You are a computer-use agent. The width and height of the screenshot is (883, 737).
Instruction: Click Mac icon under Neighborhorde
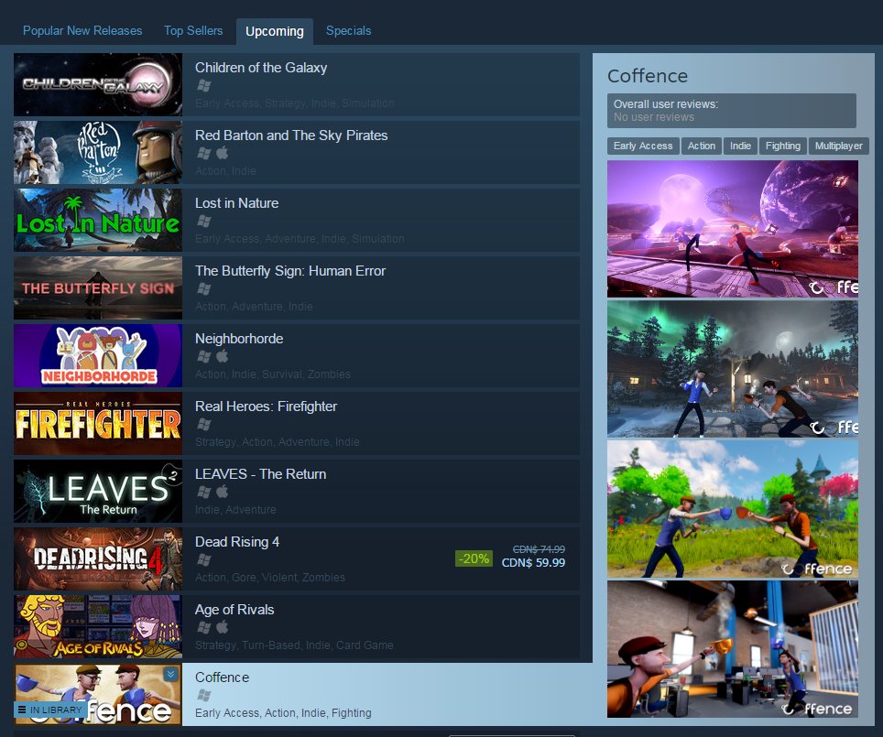point(223,356)
